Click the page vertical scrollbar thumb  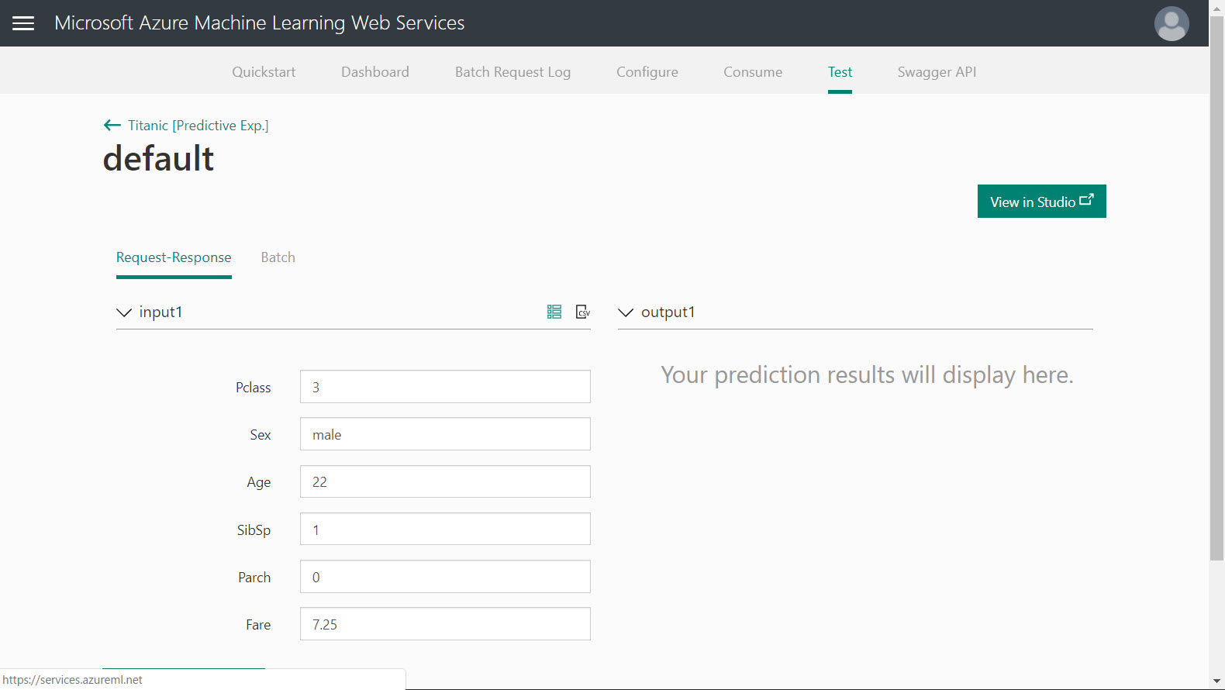click(1216, 287)
